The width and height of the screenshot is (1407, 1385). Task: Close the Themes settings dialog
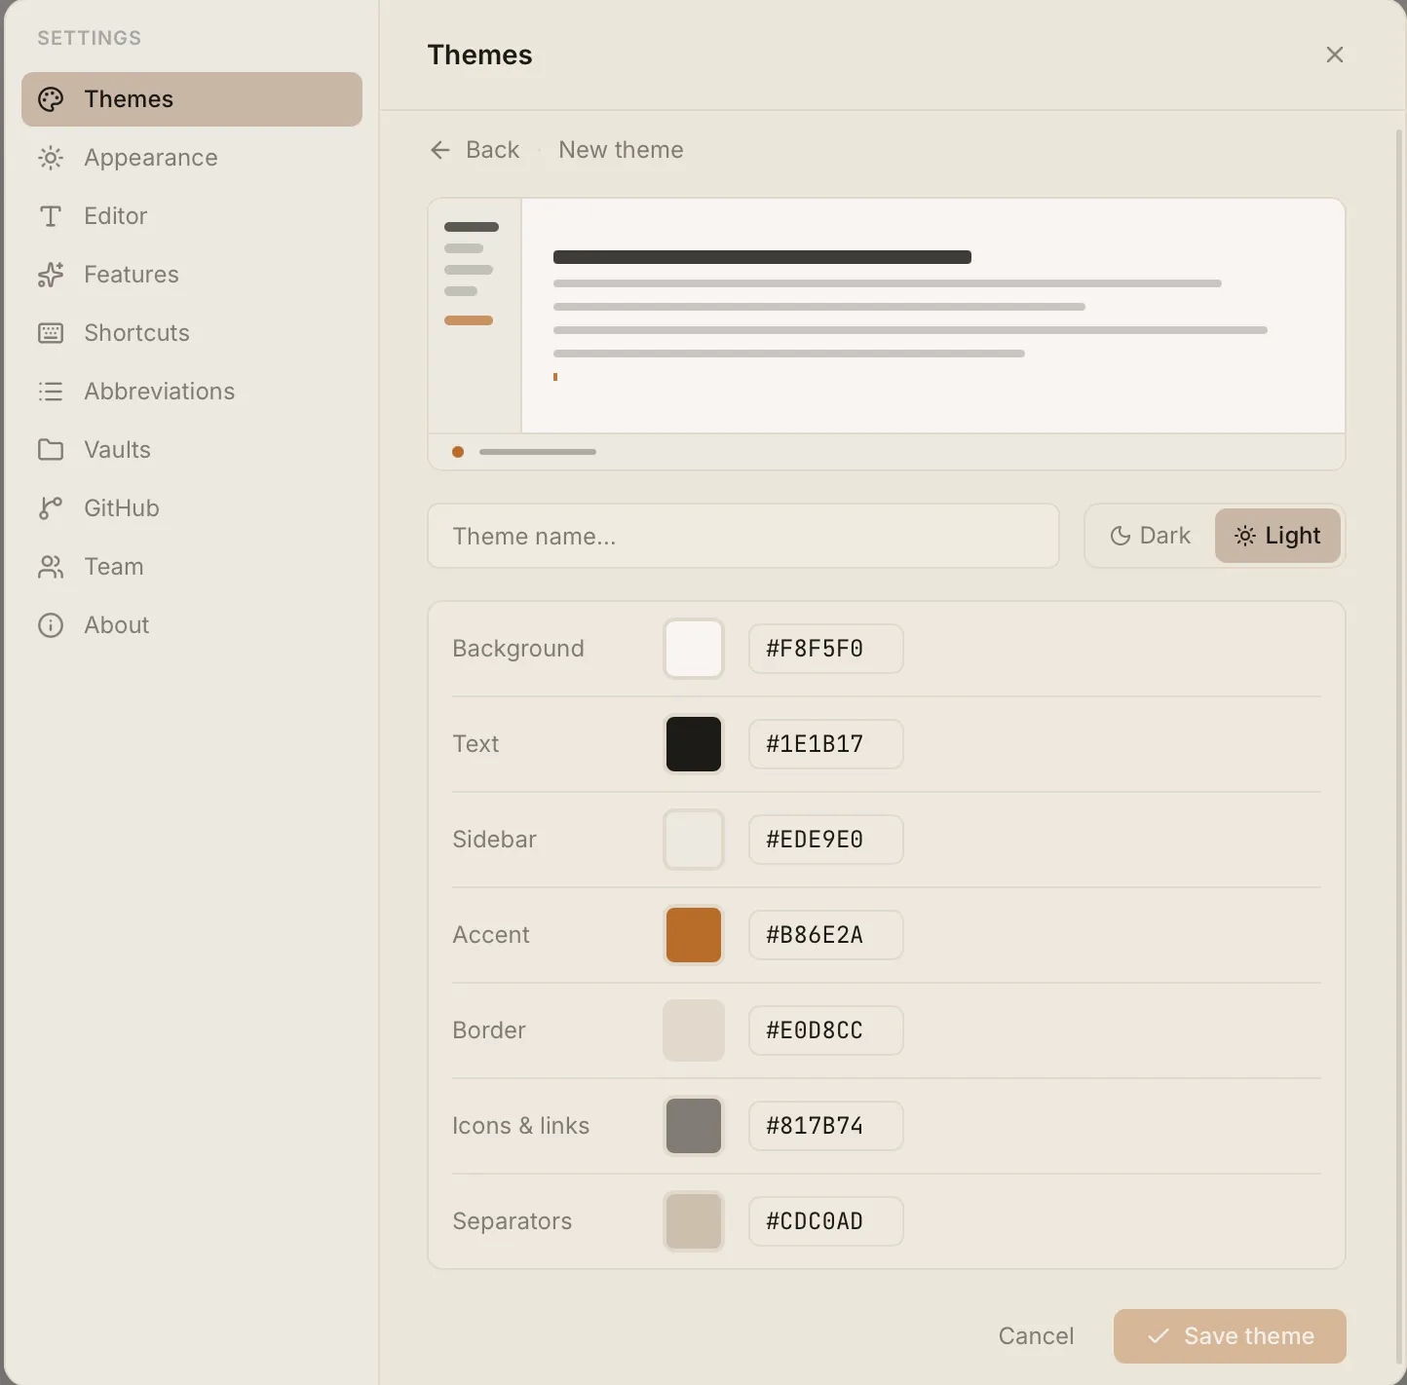[1335, 55]
